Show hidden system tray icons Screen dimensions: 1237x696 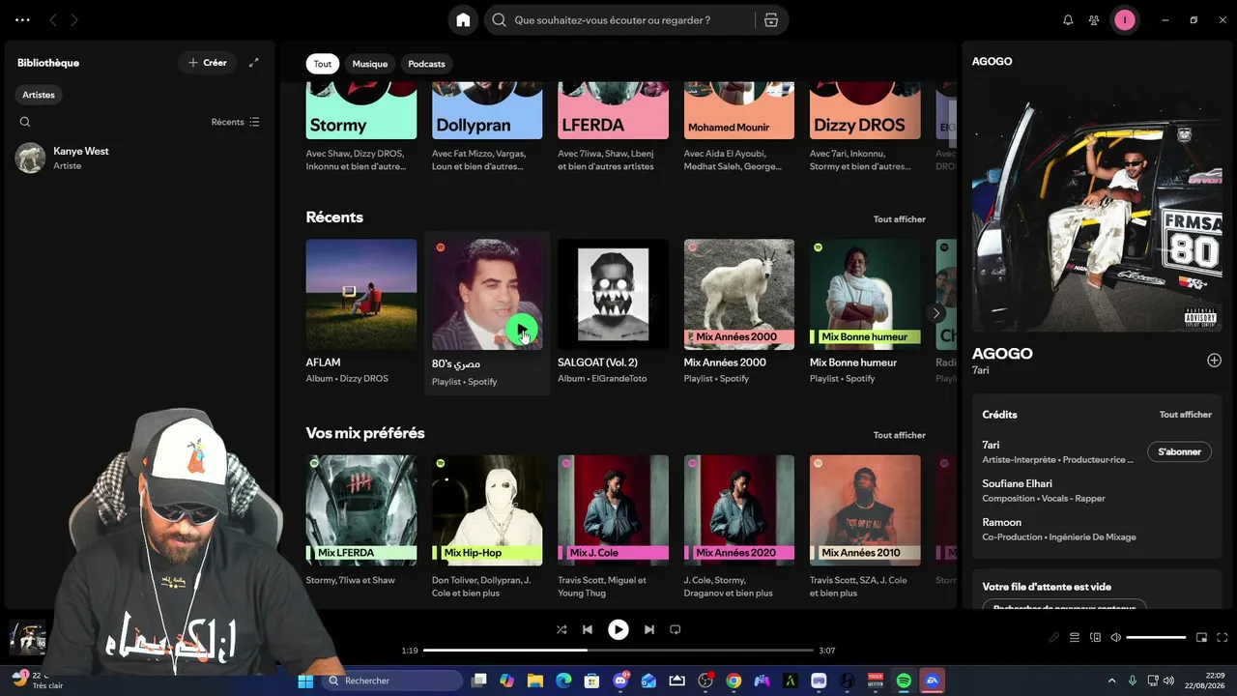tap(1111, 681)
